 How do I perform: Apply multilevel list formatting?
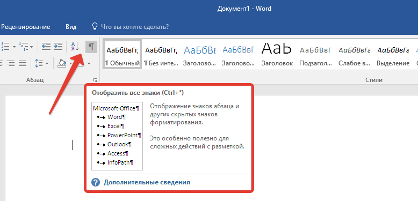click(24, 47)
